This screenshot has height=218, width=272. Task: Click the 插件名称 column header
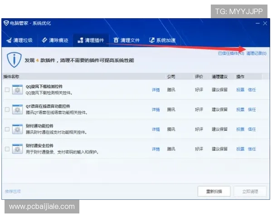click(11, 77)
